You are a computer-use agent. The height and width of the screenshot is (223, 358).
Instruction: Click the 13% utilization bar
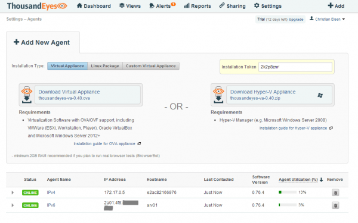[x=288, y=192]
